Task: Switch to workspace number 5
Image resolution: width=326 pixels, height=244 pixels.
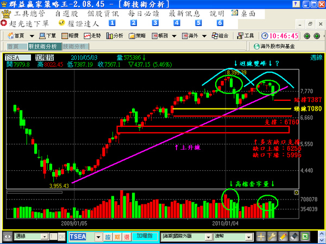Action: (198, 23)
